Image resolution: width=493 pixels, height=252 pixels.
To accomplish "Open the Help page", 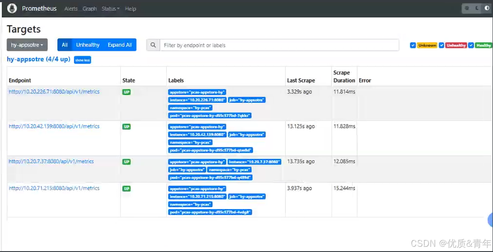I will tap(131, 9).
